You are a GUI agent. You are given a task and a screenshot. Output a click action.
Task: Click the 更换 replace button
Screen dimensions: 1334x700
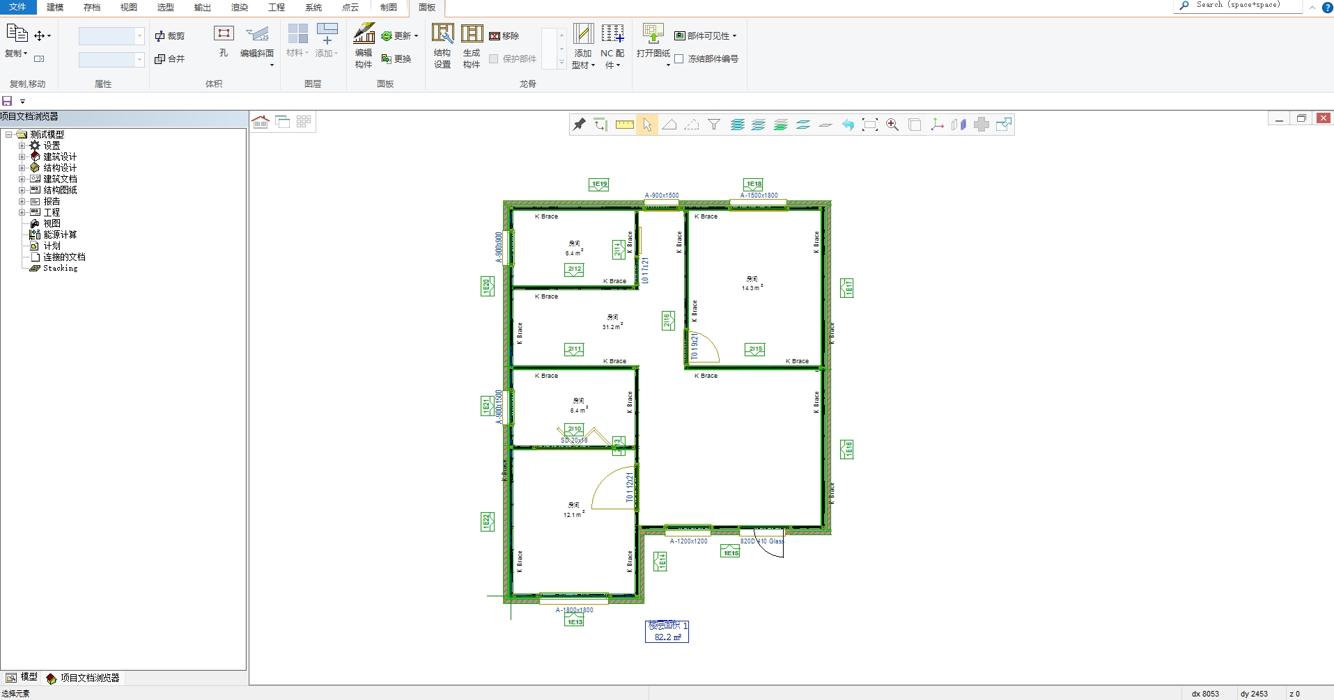pos(397,59)
